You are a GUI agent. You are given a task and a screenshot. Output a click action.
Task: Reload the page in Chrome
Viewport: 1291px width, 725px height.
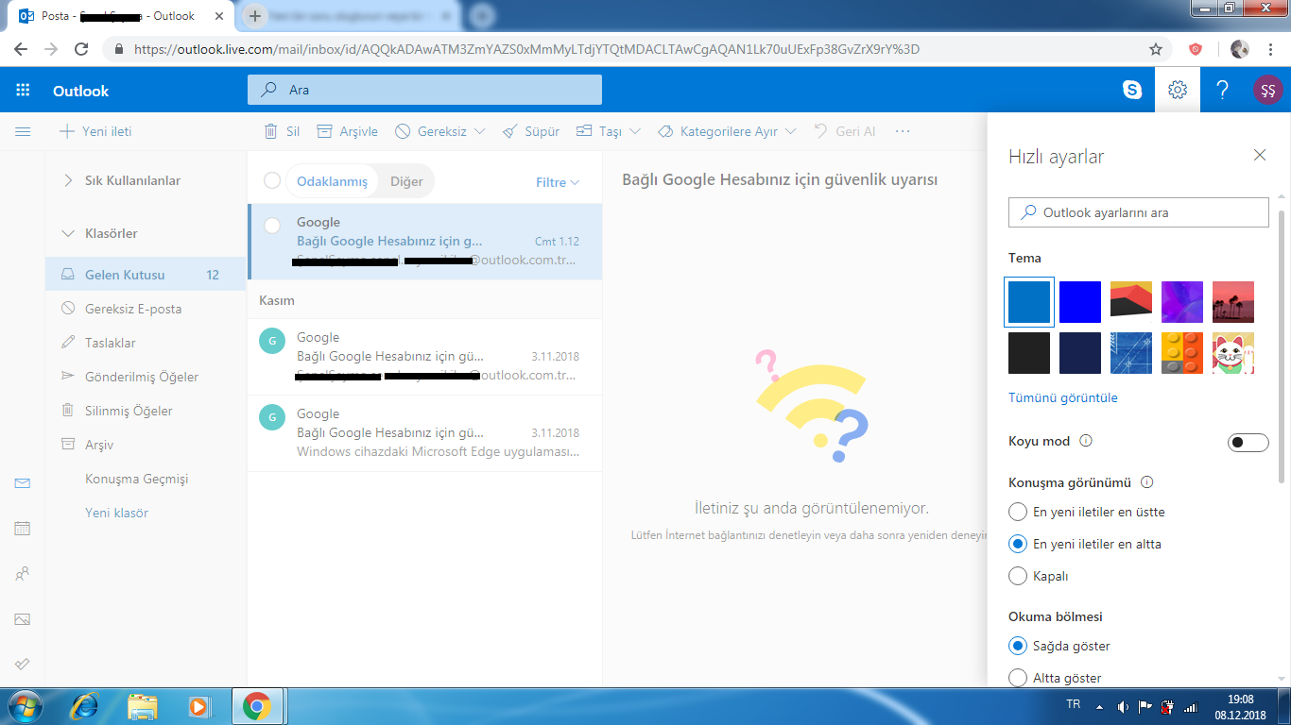[81, 49]
